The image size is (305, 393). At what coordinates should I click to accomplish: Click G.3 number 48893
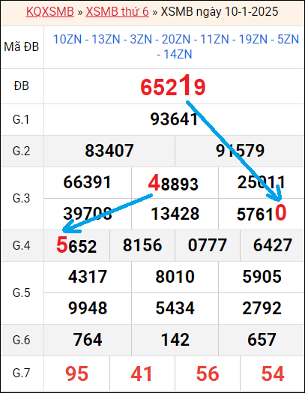[173, 183]
